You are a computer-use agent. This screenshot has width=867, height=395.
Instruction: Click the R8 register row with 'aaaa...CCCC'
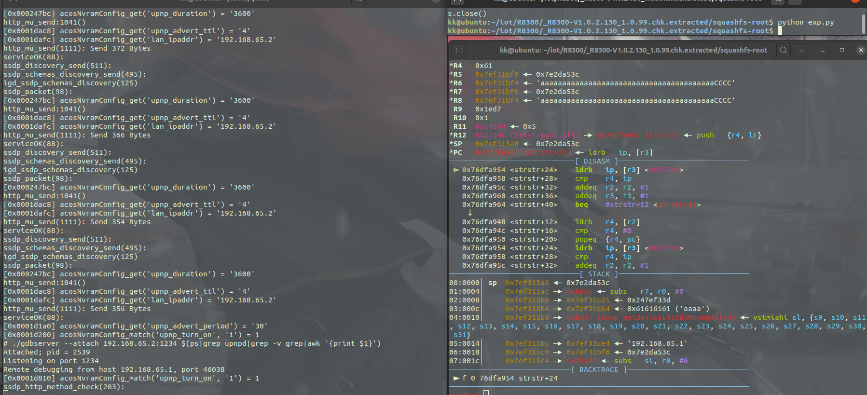click(x=592, y=100)
